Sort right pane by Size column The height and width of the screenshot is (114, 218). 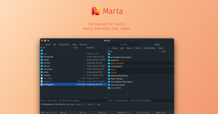(168, 51)
